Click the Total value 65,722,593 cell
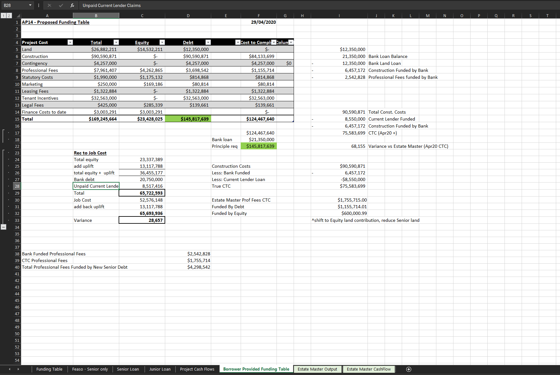Viewport: 560px width, 375px height. click(142, 193)
